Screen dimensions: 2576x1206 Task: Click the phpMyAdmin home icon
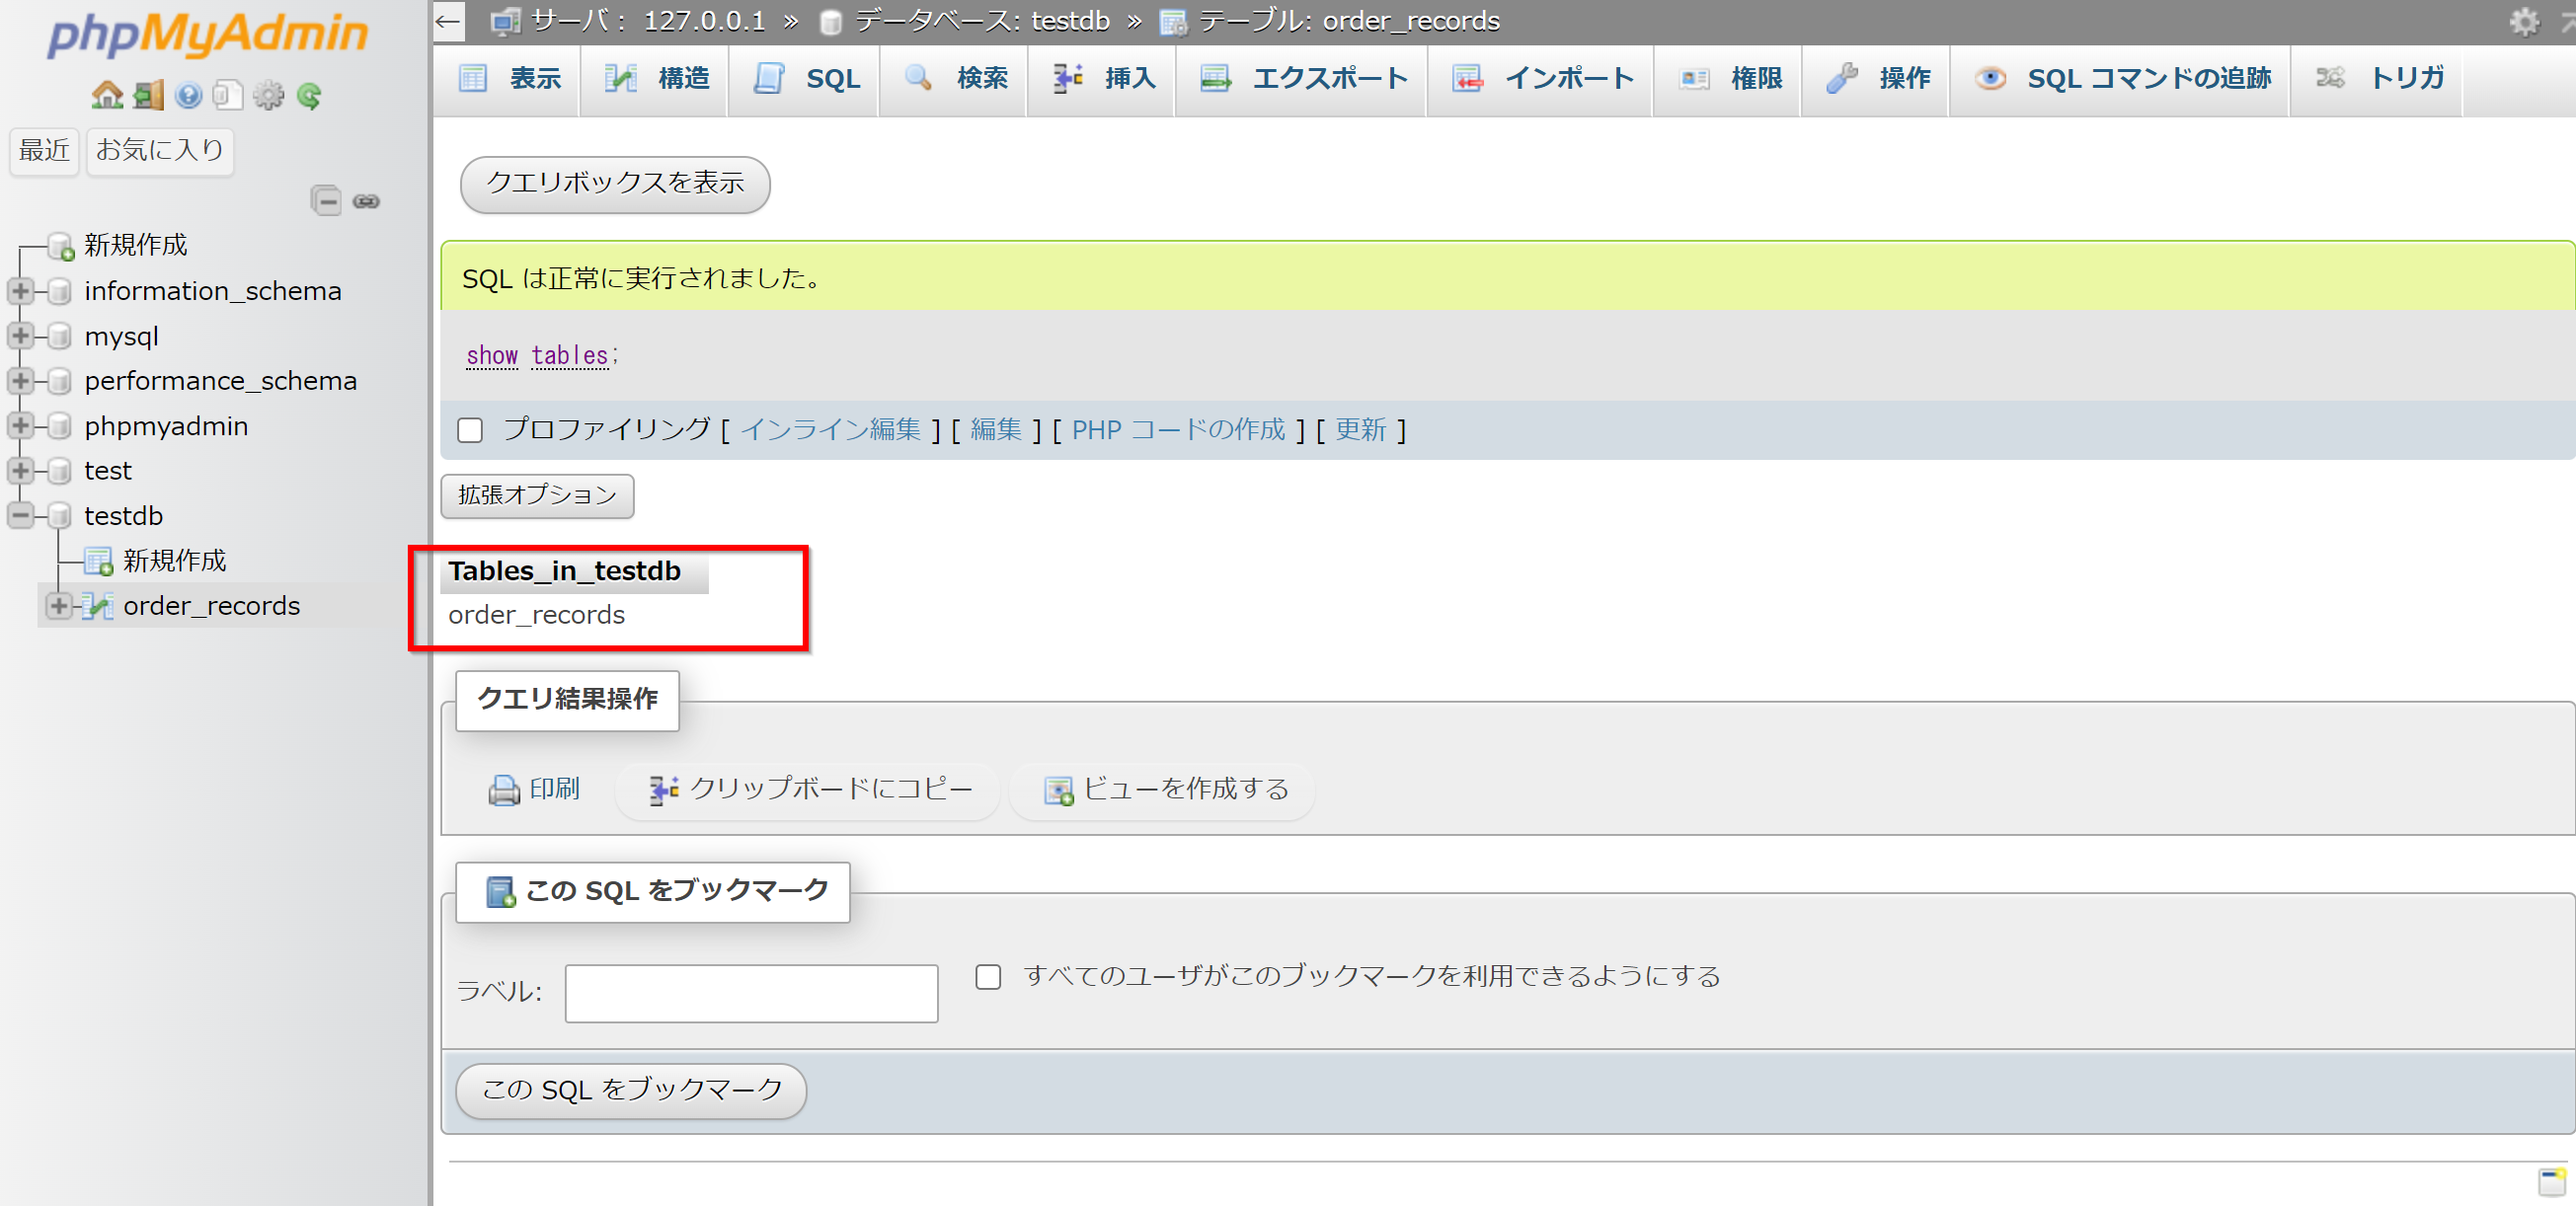coord(107,95)
